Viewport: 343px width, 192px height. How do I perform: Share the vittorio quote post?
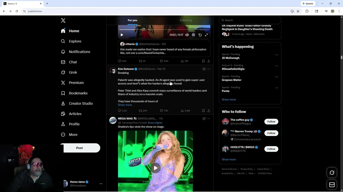coord(209,61)
